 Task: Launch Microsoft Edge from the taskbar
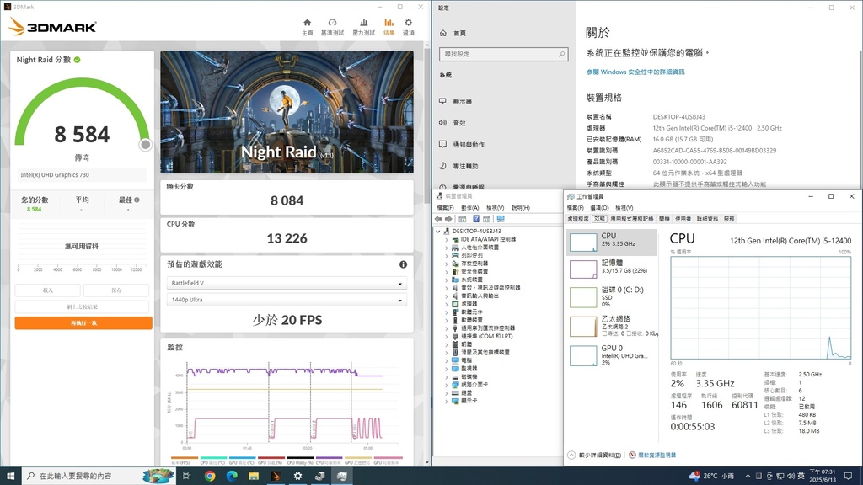tap(232, 476)
